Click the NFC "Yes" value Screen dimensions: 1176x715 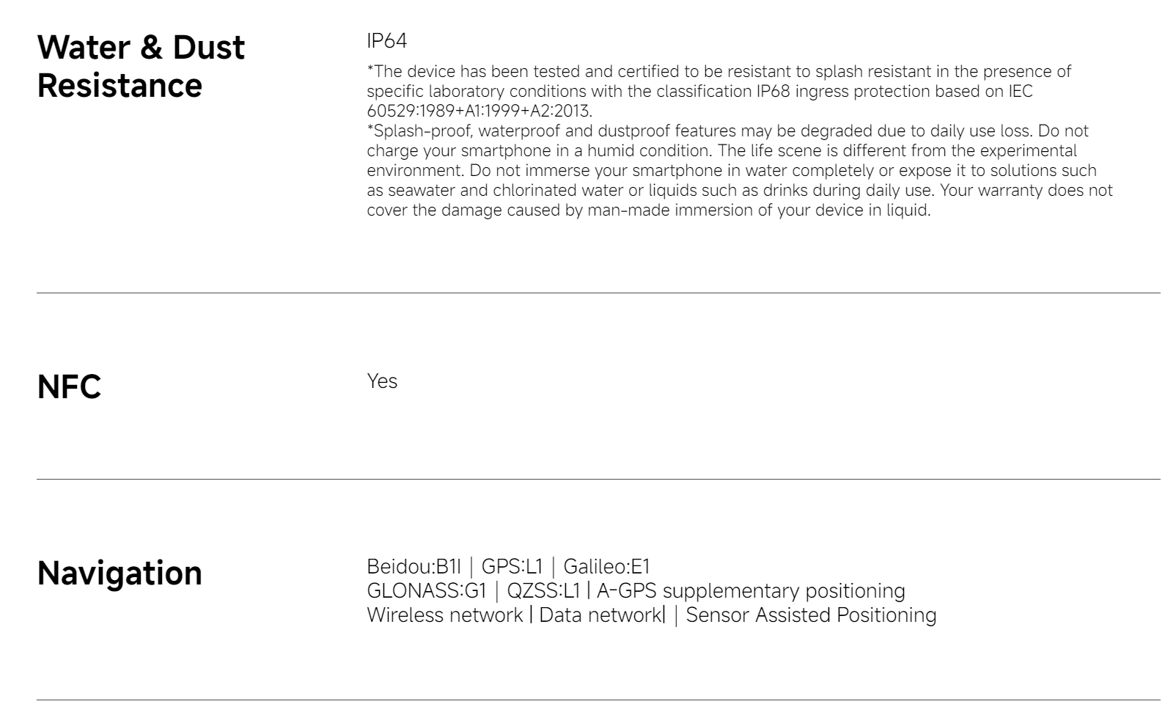click(x=382, y=381)
